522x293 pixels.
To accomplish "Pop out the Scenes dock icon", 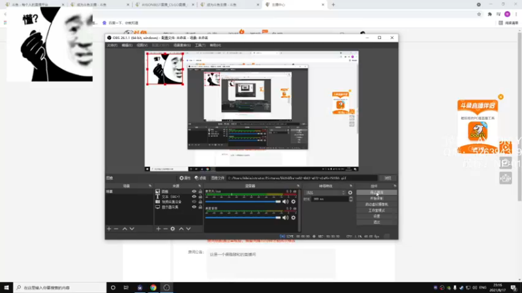I will point(150,186).
